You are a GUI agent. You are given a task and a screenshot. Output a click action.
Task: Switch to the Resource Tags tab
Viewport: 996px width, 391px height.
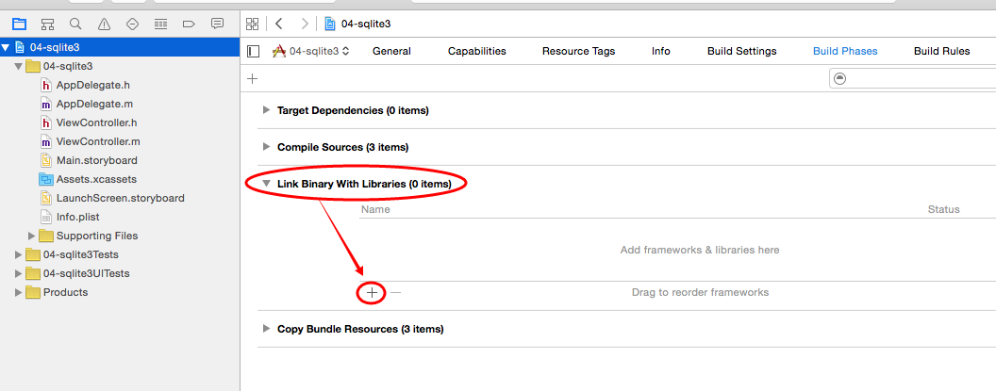click(579, 52)
